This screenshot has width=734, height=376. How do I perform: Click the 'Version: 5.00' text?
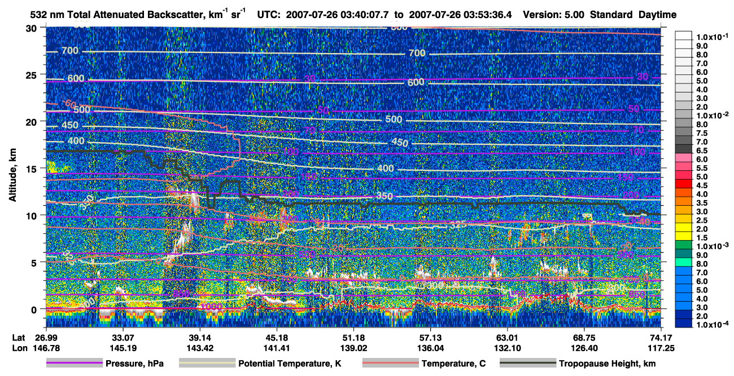pos(553,15)
